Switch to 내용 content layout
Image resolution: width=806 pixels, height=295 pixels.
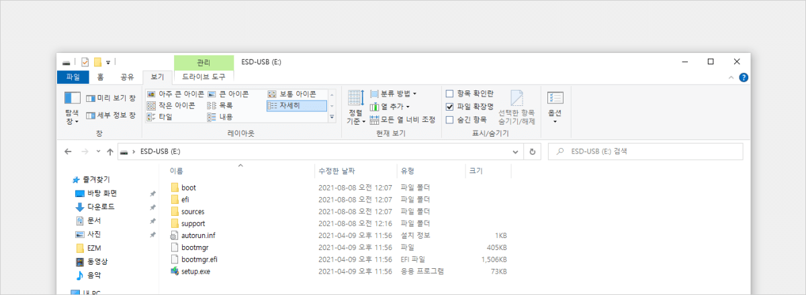tap(220, 117)
